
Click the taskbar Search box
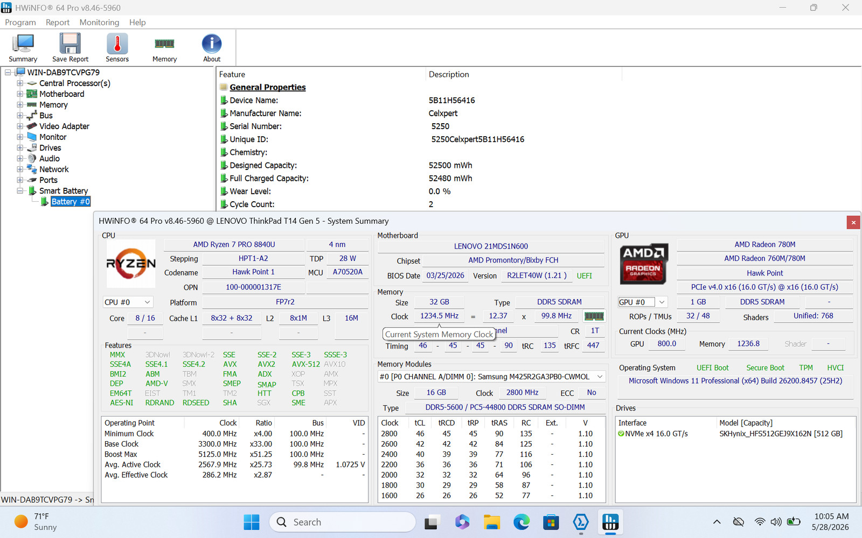pos(343,522)
